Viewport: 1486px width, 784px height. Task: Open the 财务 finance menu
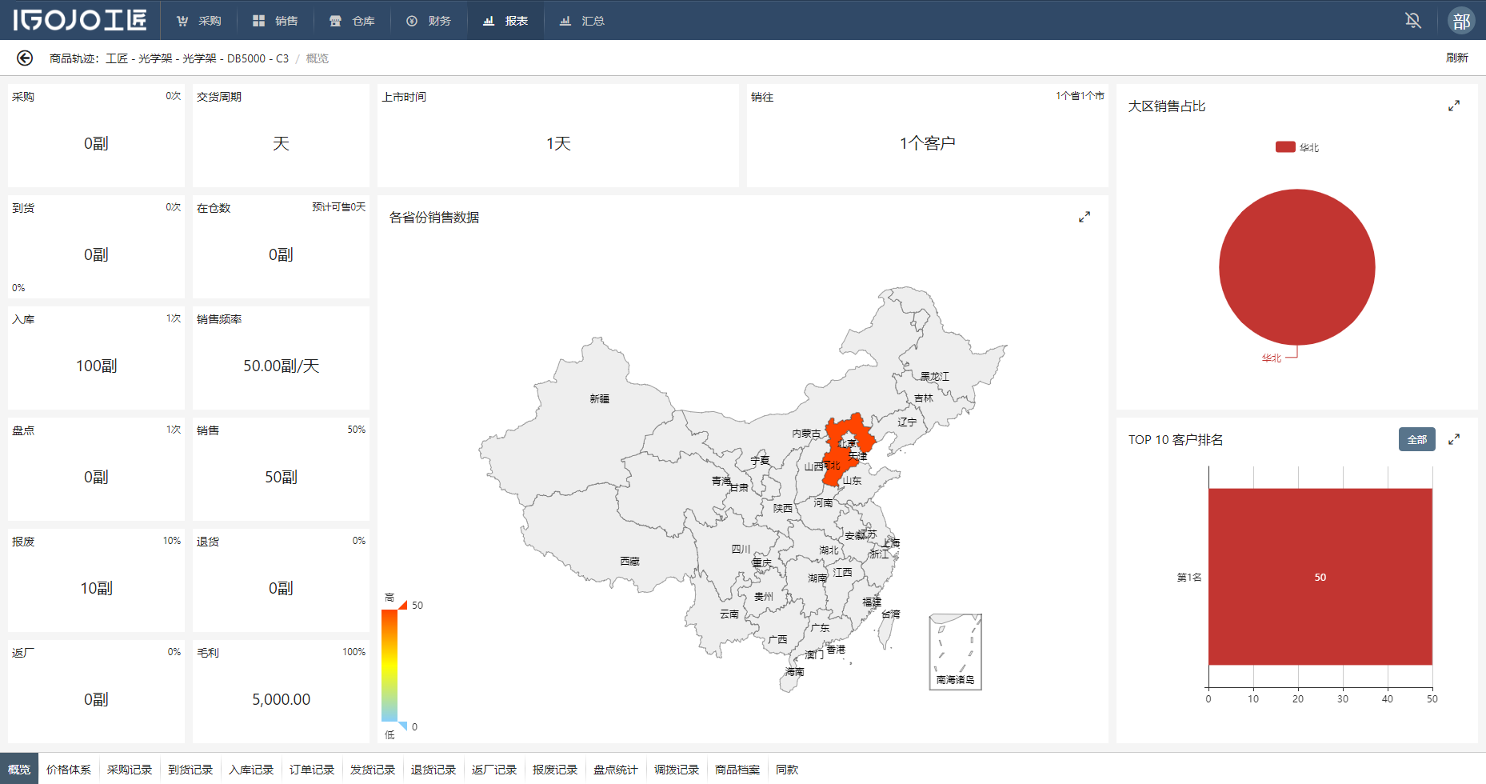point(429,21)
